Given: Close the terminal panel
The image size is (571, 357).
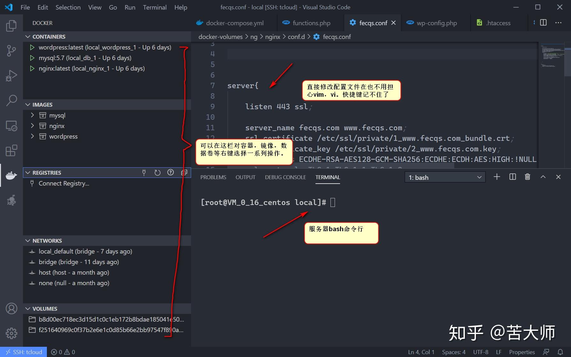Looking at the screenshot, I should (x=558, y=177).
